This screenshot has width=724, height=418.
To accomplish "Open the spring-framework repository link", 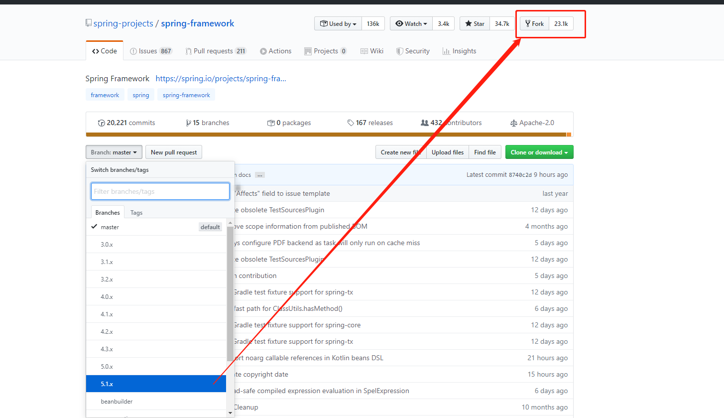I will pos(198,23).
